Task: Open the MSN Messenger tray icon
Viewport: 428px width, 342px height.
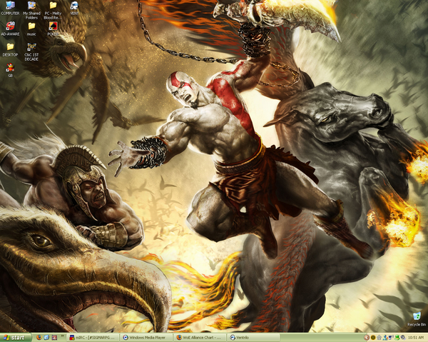Action: (x=385, y=338)
